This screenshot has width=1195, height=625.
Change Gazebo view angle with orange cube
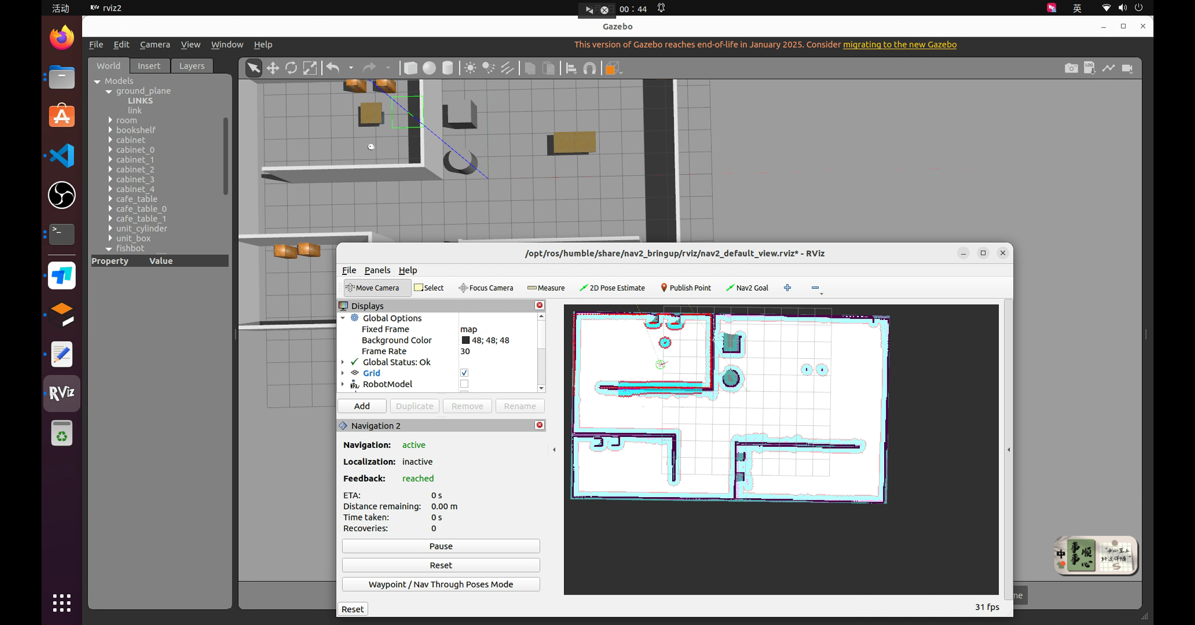coord(613,69)
